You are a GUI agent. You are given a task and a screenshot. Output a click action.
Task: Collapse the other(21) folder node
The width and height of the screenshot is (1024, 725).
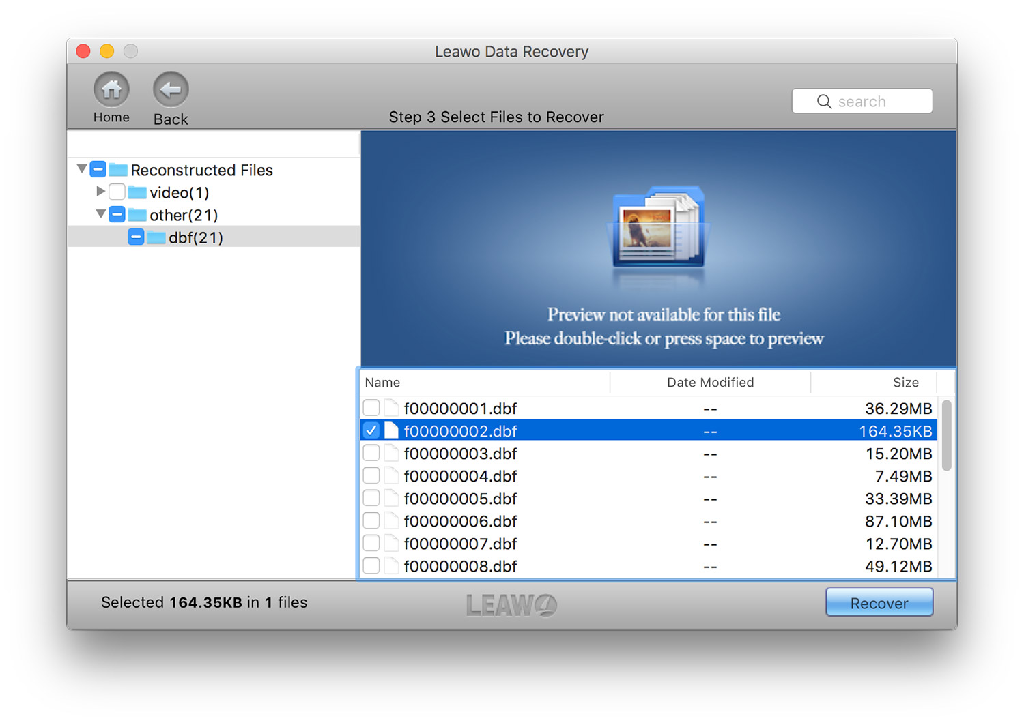click(100, 214)
